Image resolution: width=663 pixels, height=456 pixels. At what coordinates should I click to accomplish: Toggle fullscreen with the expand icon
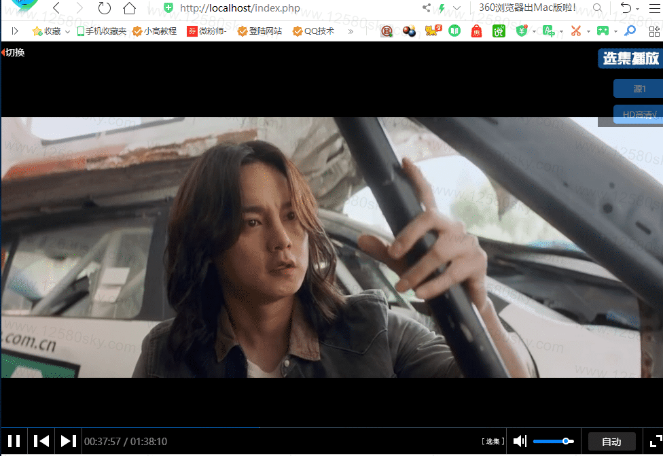click(x=656, y=441)
